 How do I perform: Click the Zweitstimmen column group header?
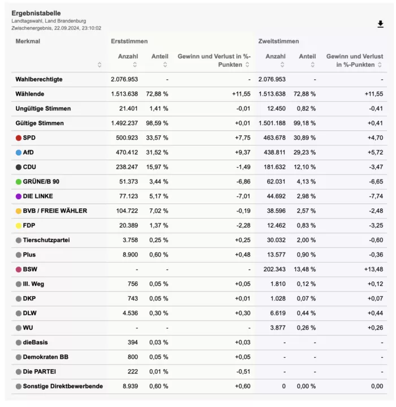coord(278,41)
